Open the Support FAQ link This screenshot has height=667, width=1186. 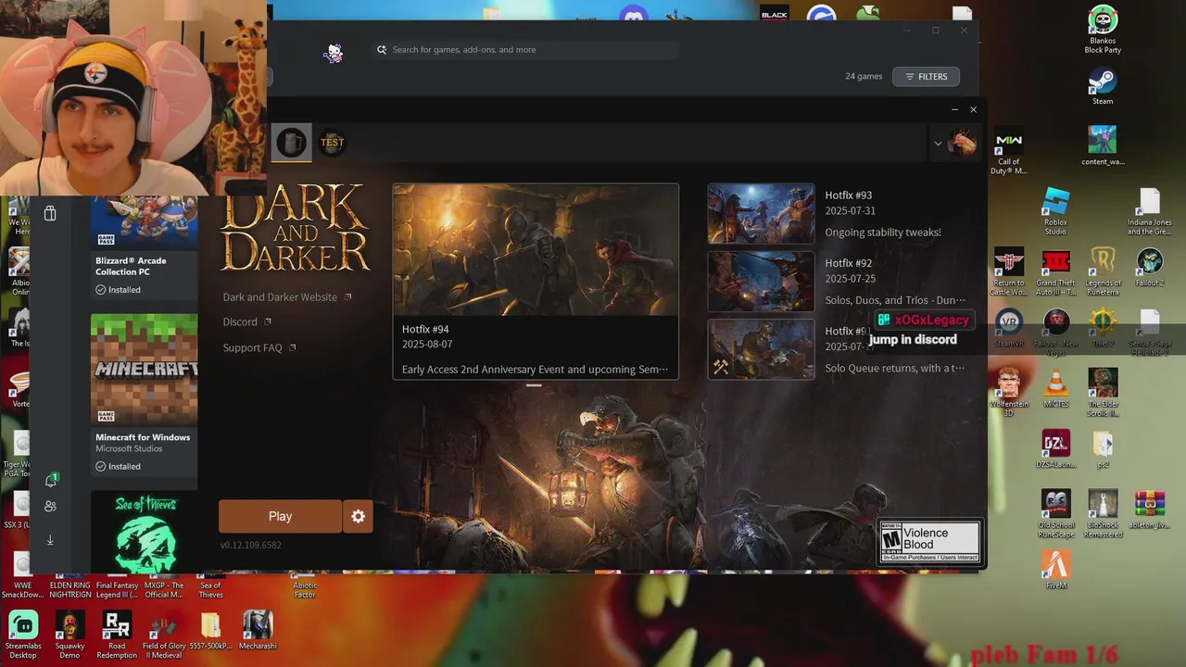[x=259, y=347]
